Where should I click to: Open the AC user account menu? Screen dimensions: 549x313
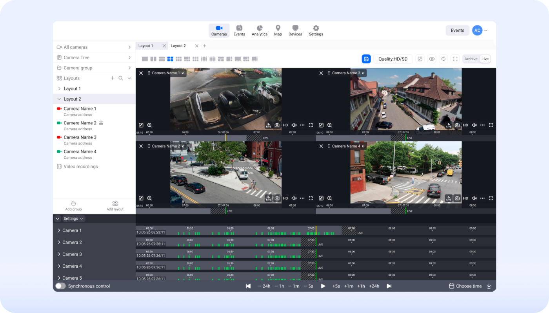click(480, 31)
